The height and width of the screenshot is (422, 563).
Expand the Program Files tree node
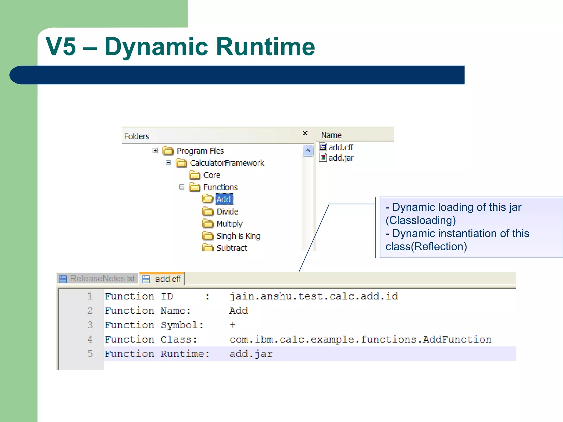(x=155, y=151)
